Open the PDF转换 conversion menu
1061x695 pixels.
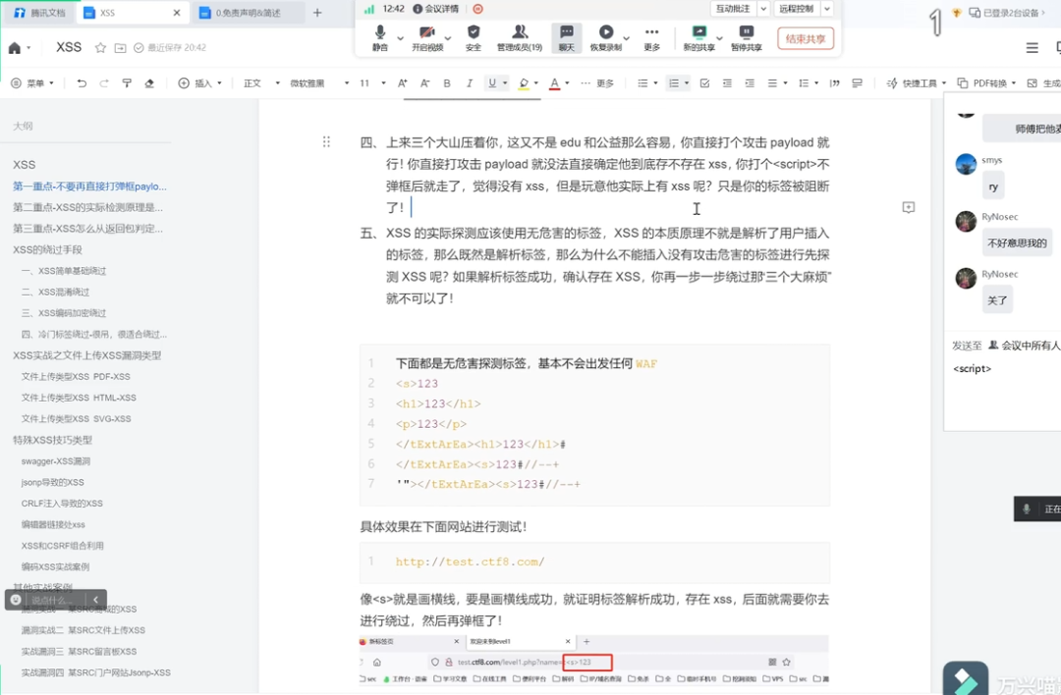click(x=986, y=83)
